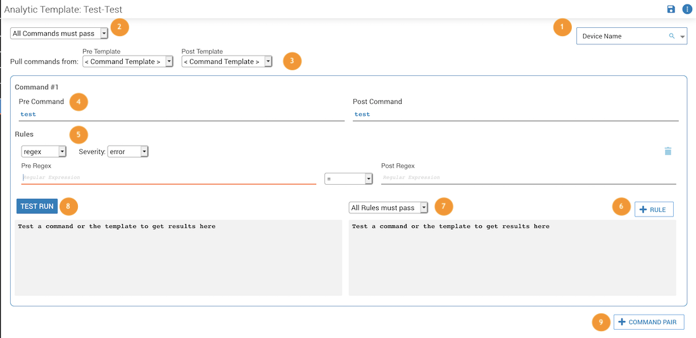Viewport: 696px width, 338px height.
Task: Delete the rule with trash icon
Action: pyautogui.click(x=668, y=151)
